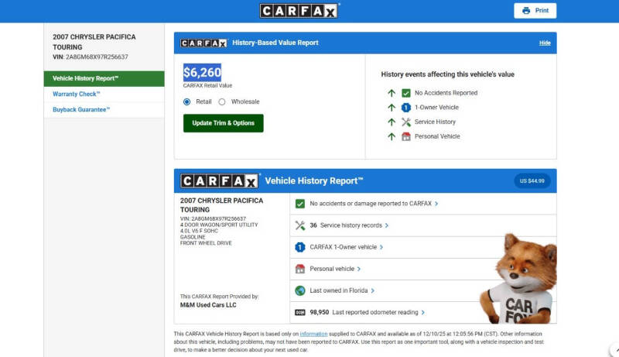
Task: Click the no accidents reported checkbox icon
Action: pyautogui.click(x=300, y=204)
